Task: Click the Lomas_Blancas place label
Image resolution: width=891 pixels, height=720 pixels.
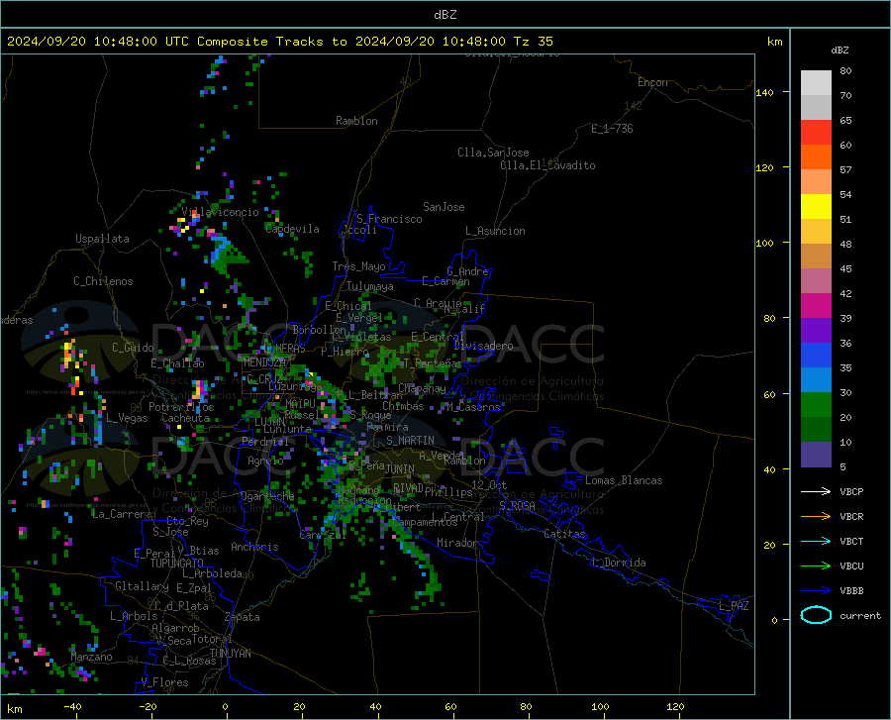Action: 624,480
